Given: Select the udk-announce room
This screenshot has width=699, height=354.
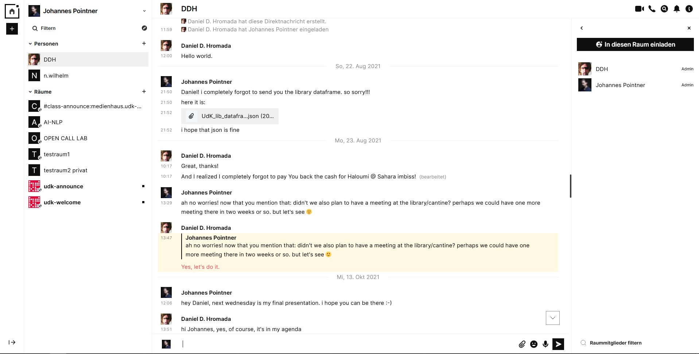Looking at the screenshot, I should pos(63,186).
